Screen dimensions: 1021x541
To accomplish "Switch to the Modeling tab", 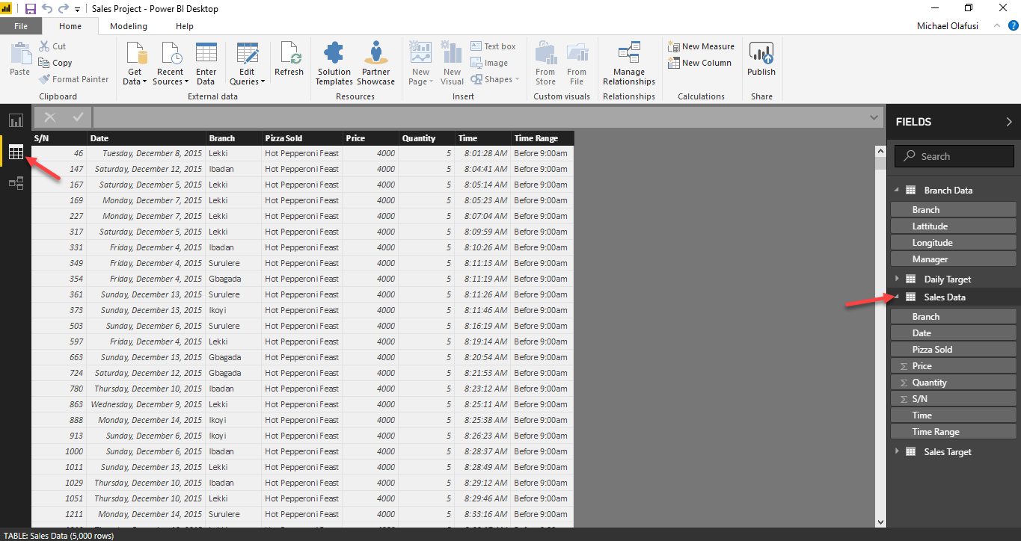I will (128, 25).
